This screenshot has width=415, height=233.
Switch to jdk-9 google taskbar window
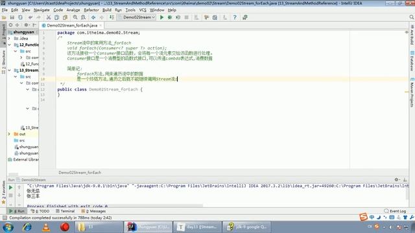click(x=246, y=227)
